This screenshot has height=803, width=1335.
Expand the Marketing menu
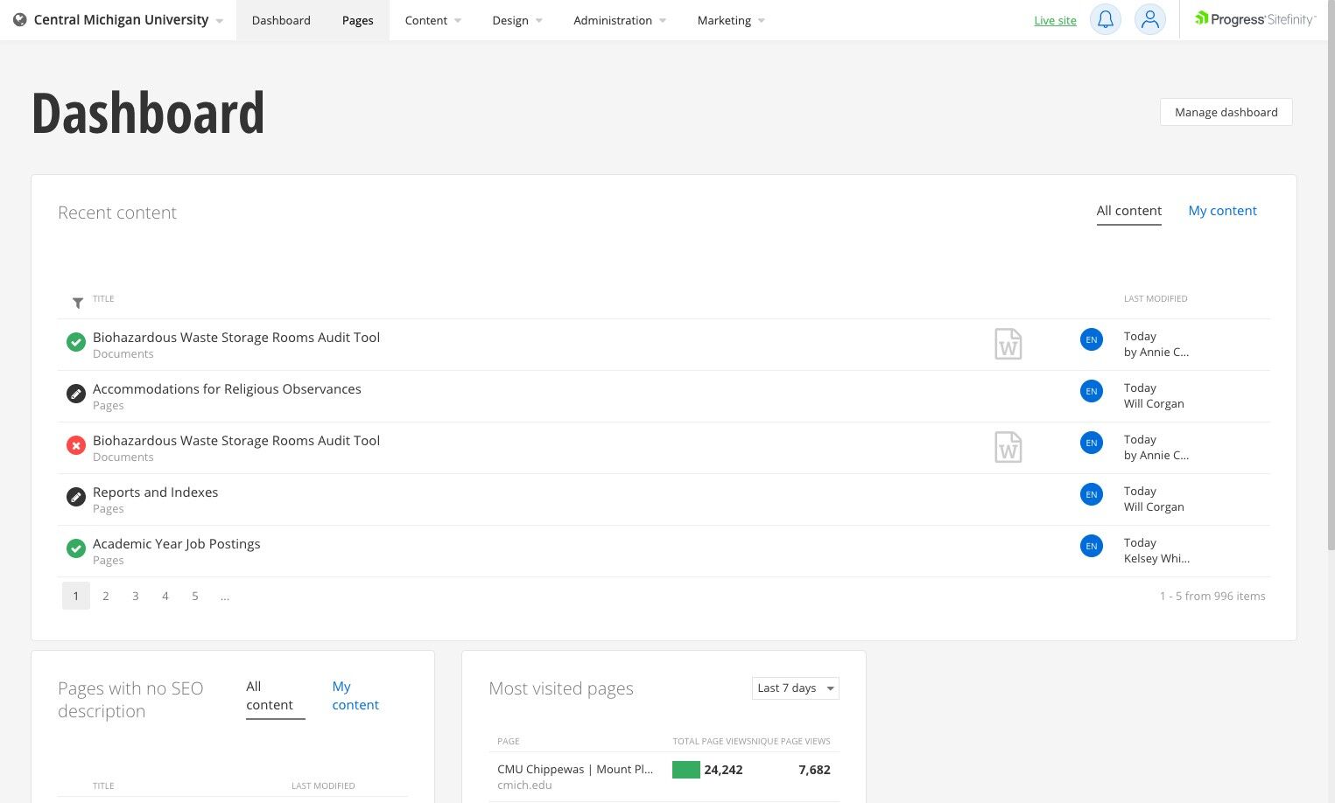click(731, 20)
